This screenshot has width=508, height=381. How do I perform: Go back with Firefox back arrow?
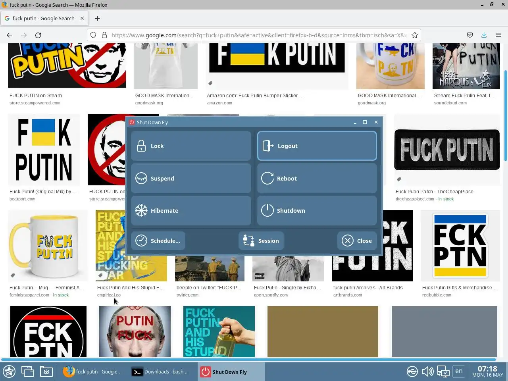pos(10,35)
